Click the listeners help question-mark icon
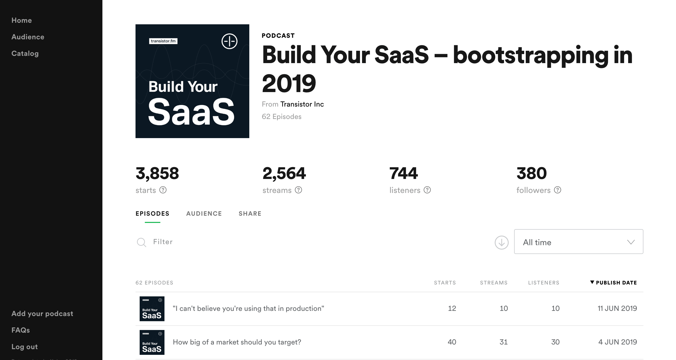 427,190
